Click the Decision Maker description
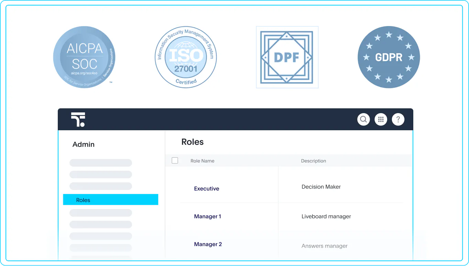The height and width of the screenshot is (266, 469). click(x=321, y=187)
